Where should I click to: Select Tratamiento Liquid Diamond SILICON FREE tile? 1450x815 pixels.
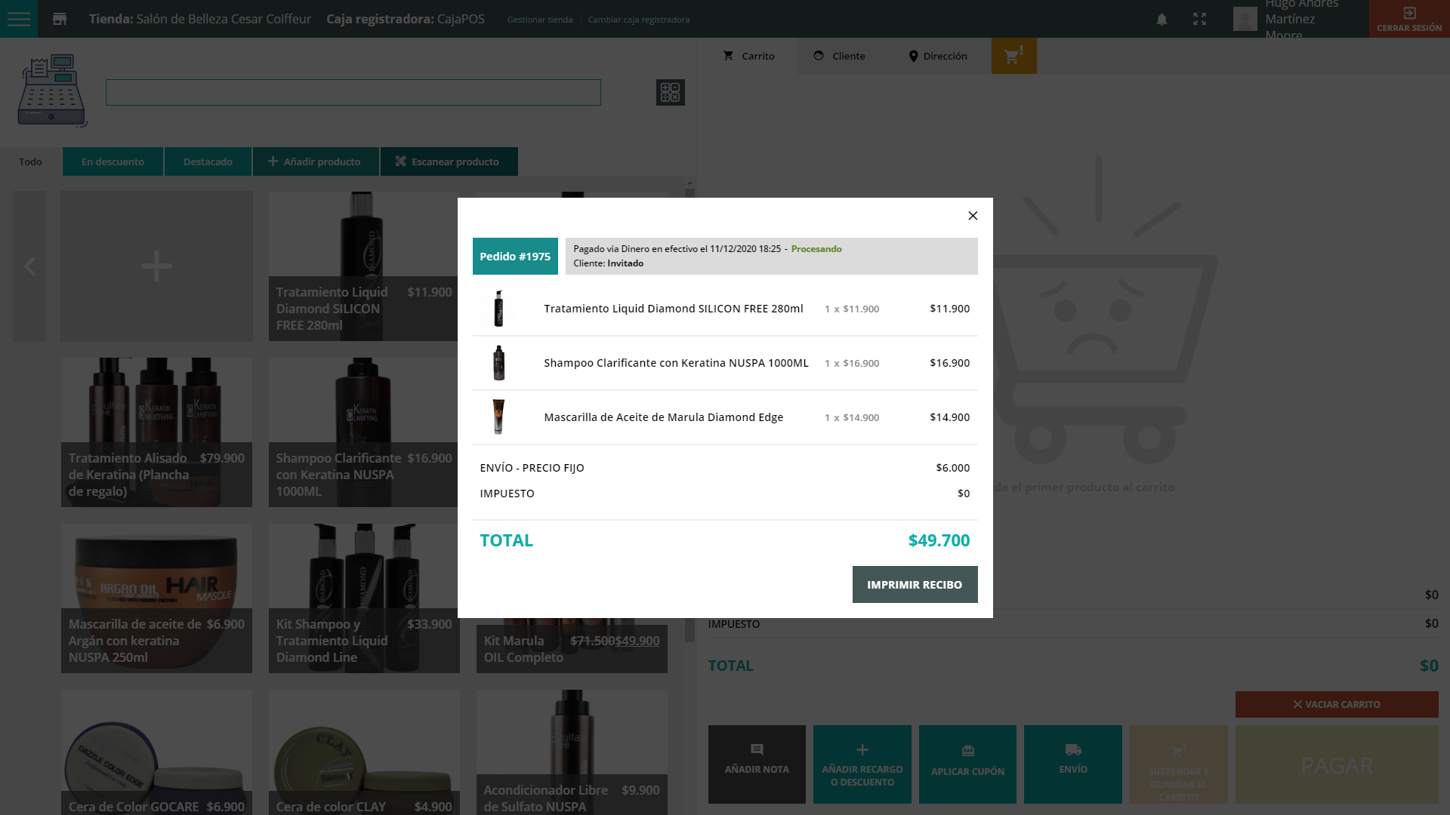click(363, 266)
